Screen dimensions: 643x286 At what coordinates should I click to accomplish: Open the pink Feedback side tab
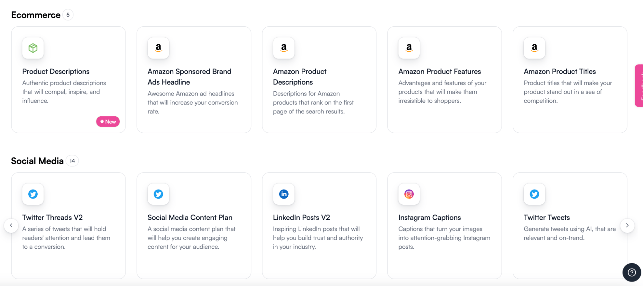(639, 85)
